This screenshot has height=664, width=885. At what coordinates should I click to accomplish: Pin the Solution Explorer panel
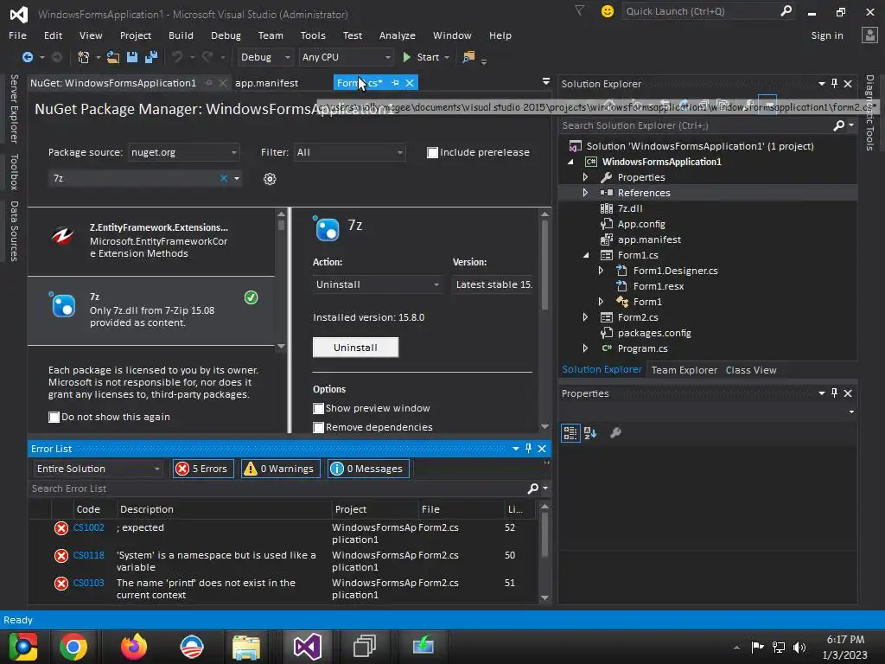point(834,84)
